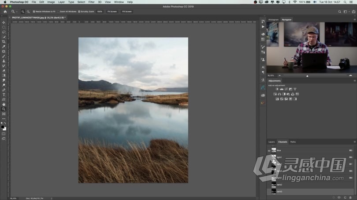357x200 pixels.
Task: Create new channel icon
Action: point(345,198)
